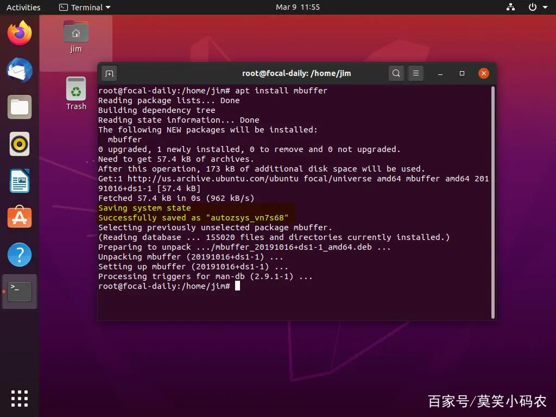Maximize the terminal window

pos(462,73)
